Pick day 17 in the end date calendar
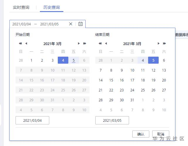Screen dimensions: 188x146 (x=132, y=80)
